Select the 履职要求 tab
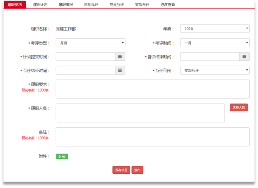 pyautogui.click(x=15, y=5)
